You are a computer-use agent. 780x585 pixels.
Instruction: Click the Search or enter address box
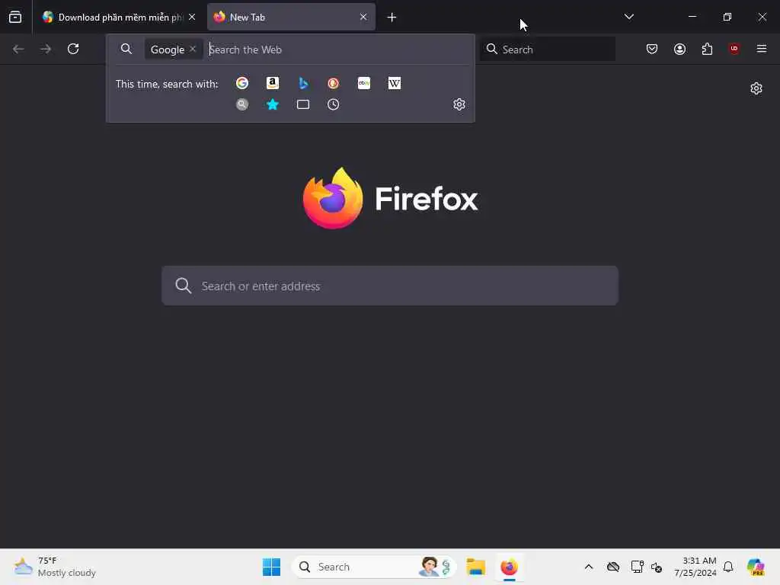(x=390, y=286)
